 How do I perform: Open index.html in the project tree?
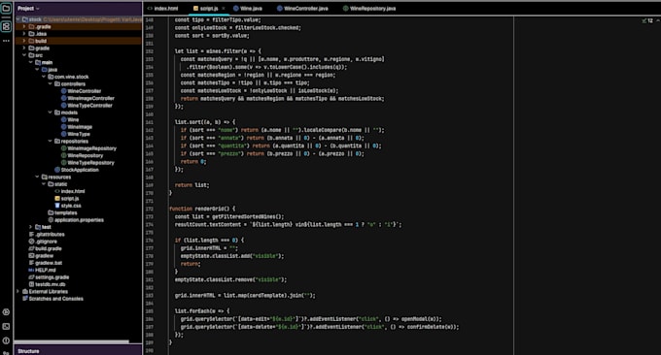[70, 191]
